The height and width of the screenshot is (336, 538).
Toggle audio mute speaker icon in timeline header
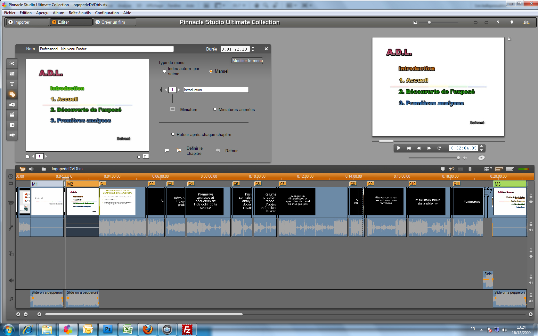tap(31, 169)
